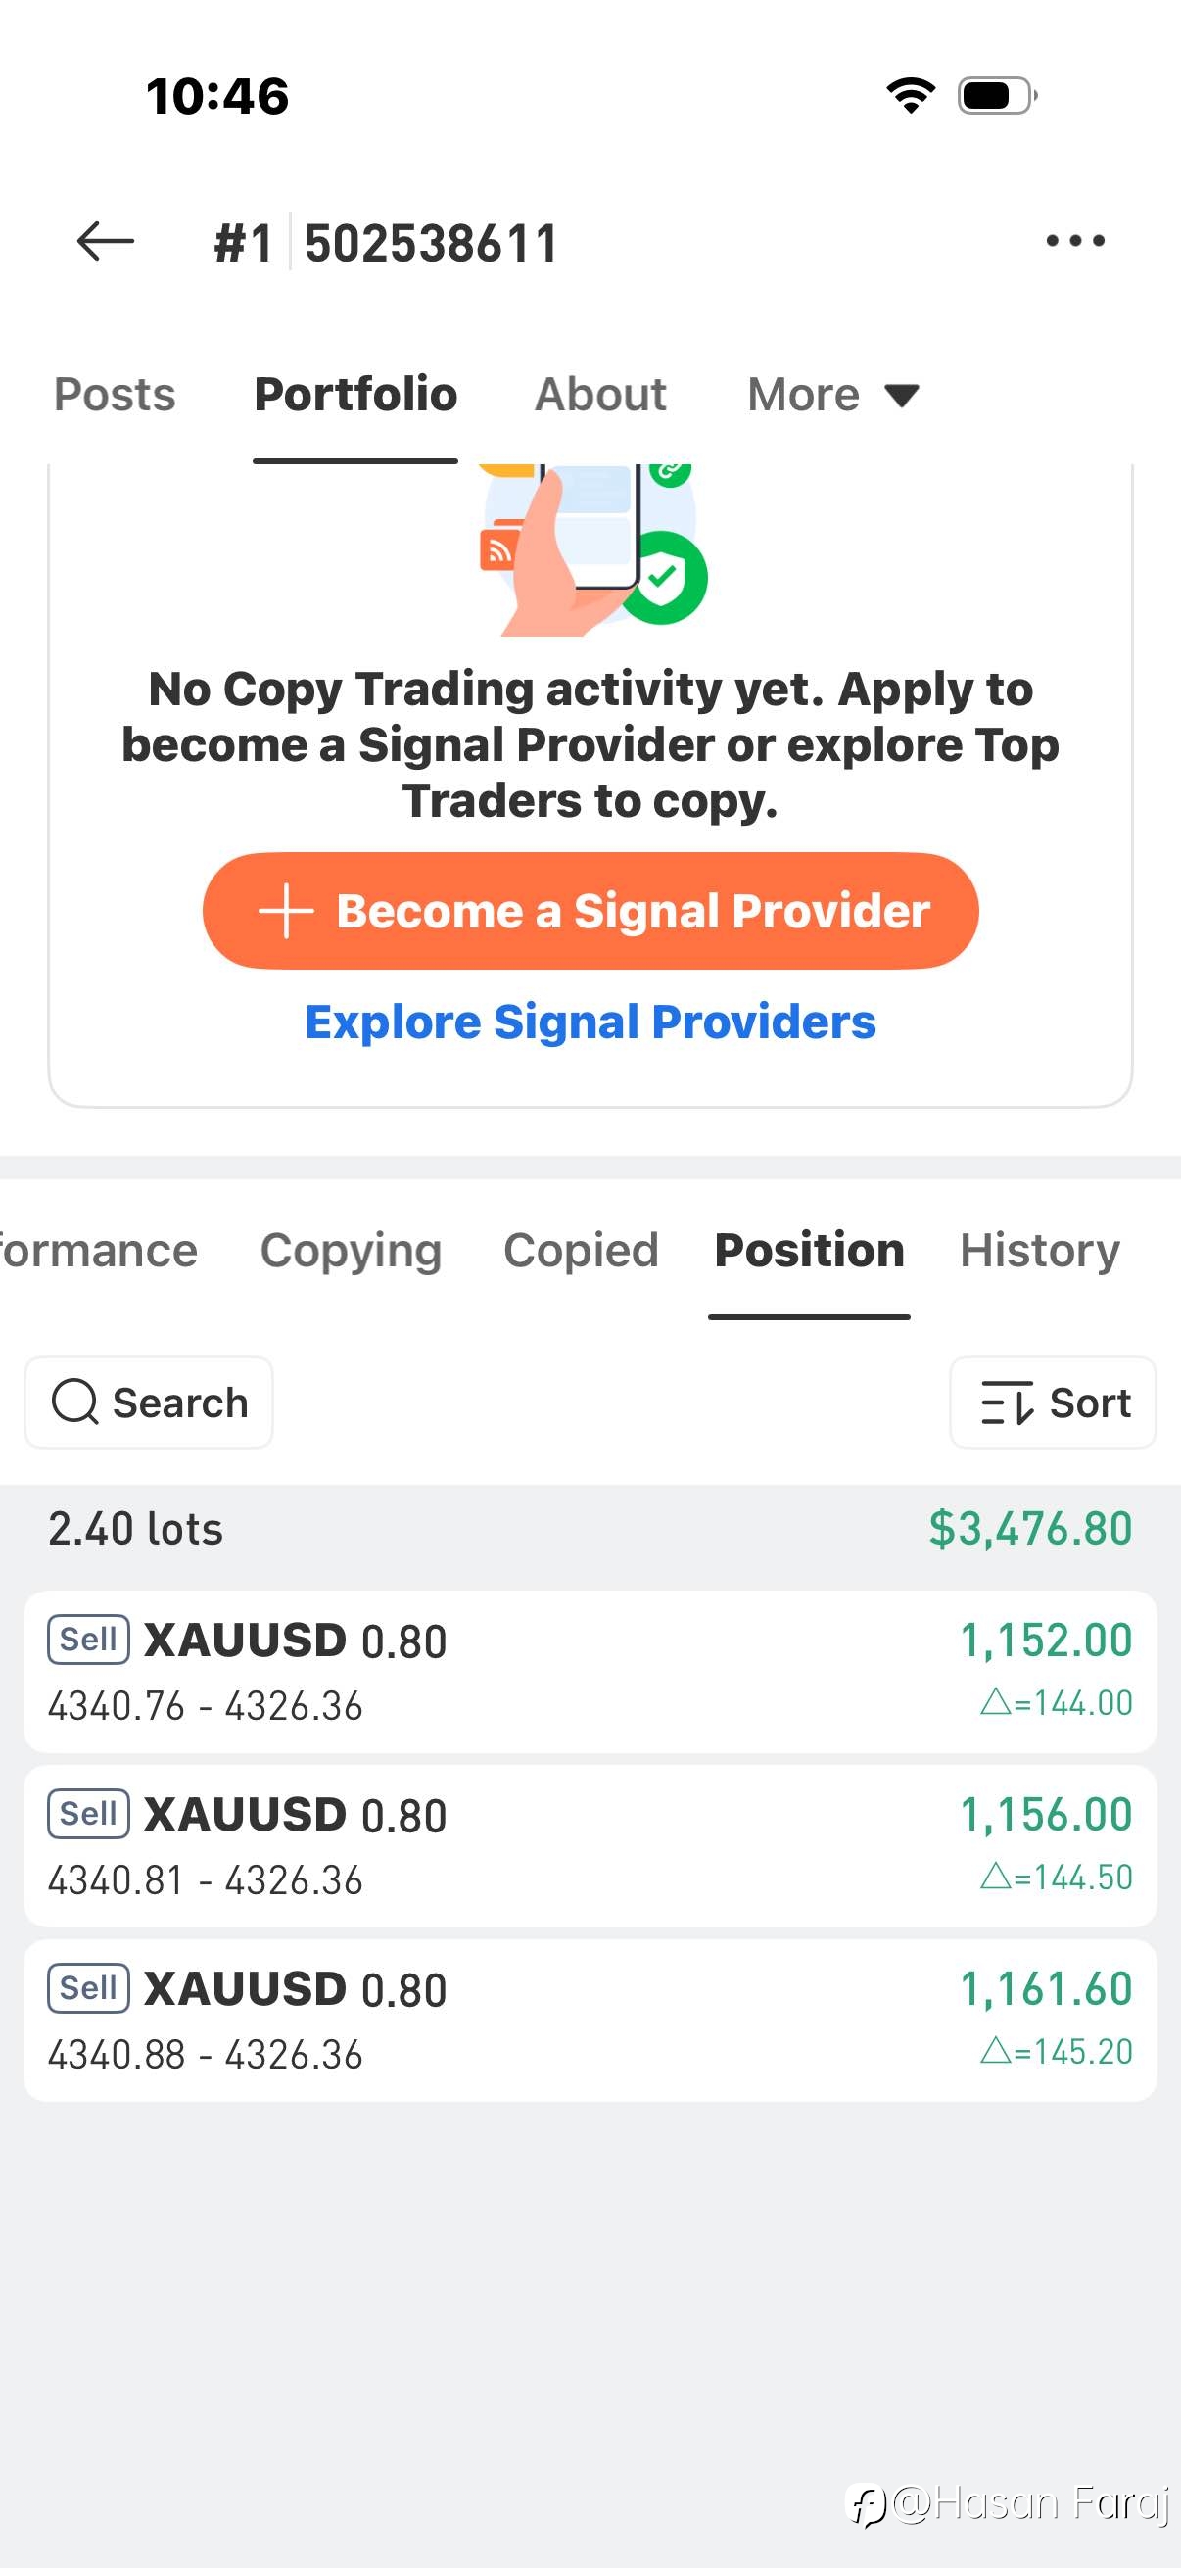This screenshot has width=1181, height=2568.
Task: Open XAUUSD sell position at 4340.76
Action: click(x=590, y=1672)
